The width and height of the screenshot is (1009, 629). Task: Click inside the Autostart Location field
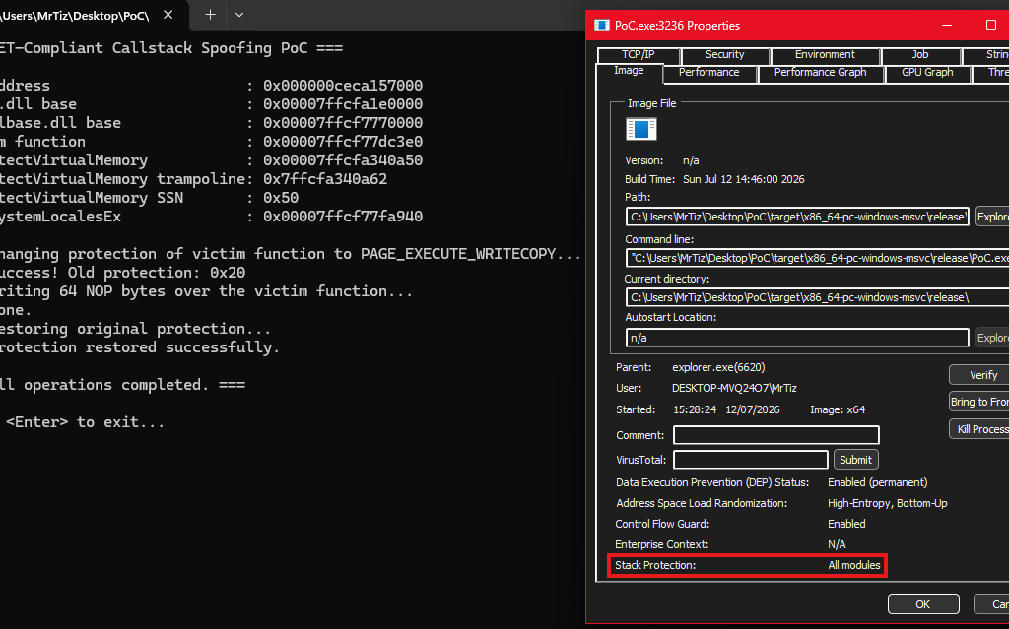[796, 337]
